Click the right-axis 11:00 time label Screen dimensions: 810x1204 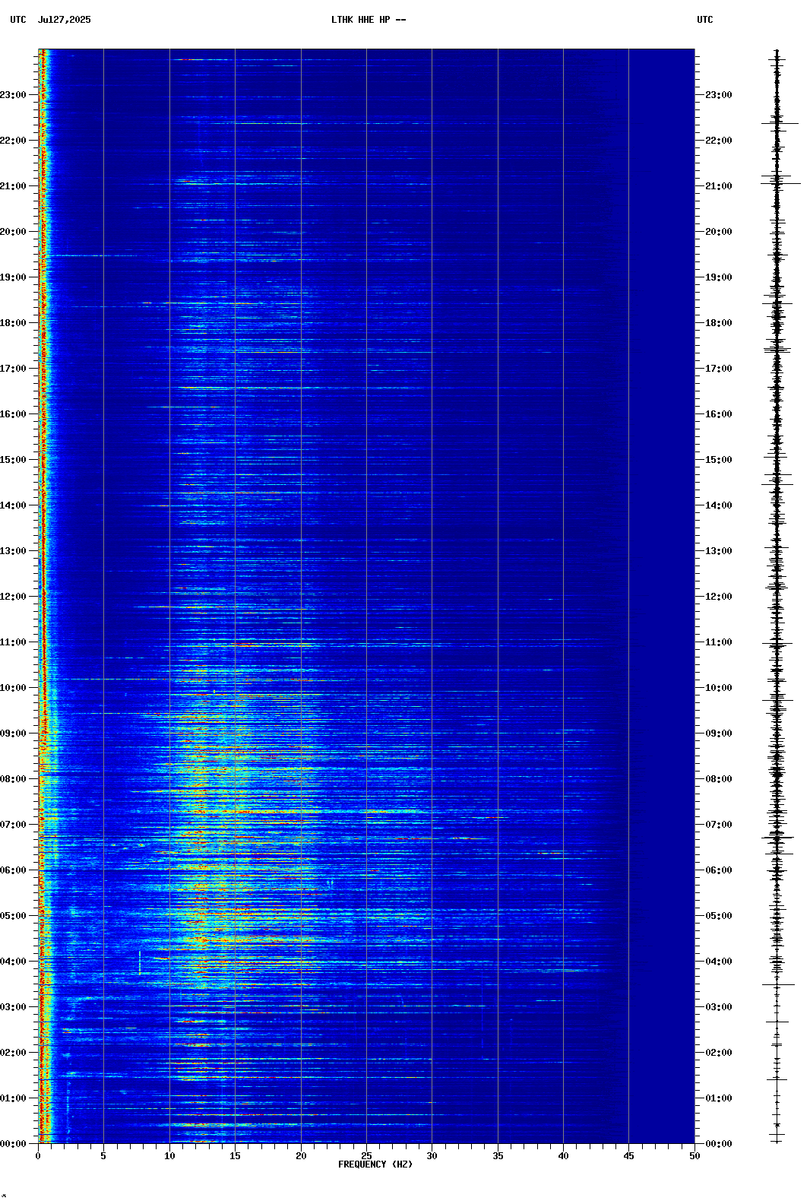[x=719, y=642]
